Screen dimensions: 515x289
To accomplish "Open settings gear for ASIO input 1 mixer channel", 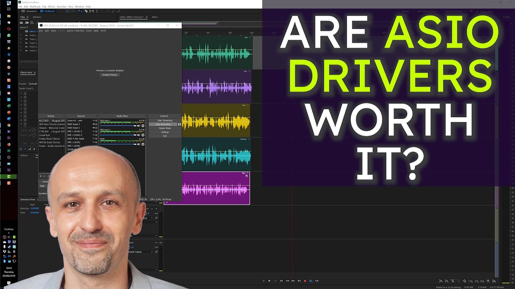I will [x=143, y=126].
